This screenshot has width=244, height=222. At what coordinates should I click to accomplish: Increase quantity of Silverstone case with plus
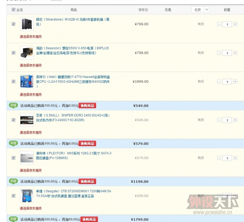(235, 24)
